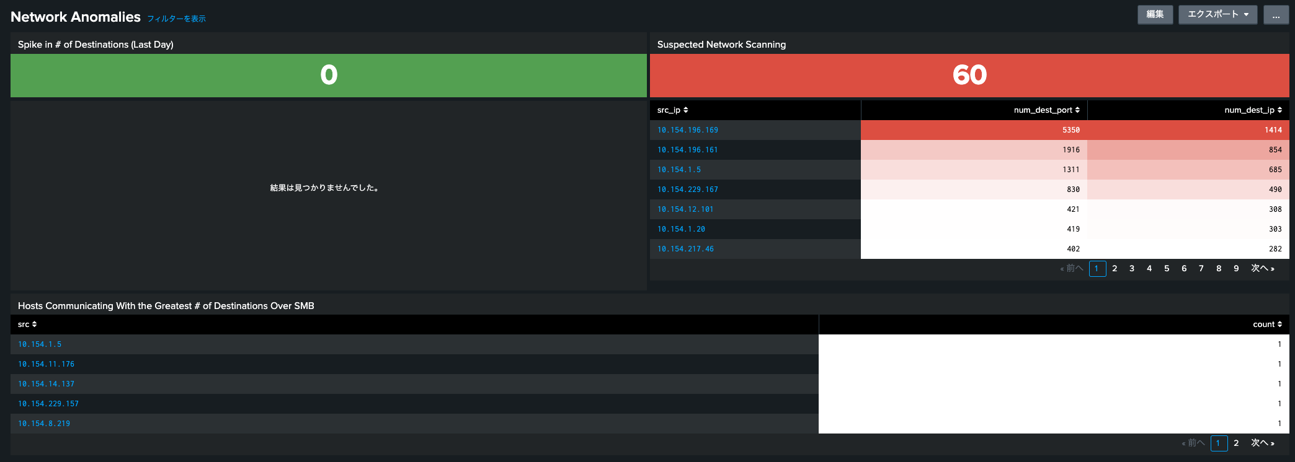Go to scanning table page 2
Screen dimensions: 1295x462
pyautogui.click(x=1115, y=269)
